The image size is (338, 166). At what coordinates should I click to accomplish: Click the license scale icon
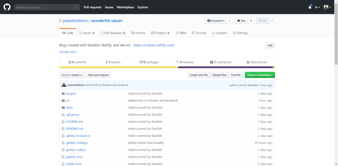coord(248,62)
